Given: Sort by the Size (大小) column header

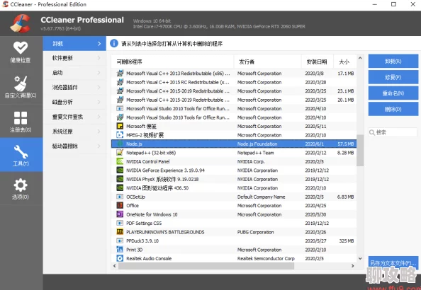Looking at the screenshot, I should 345,62.
